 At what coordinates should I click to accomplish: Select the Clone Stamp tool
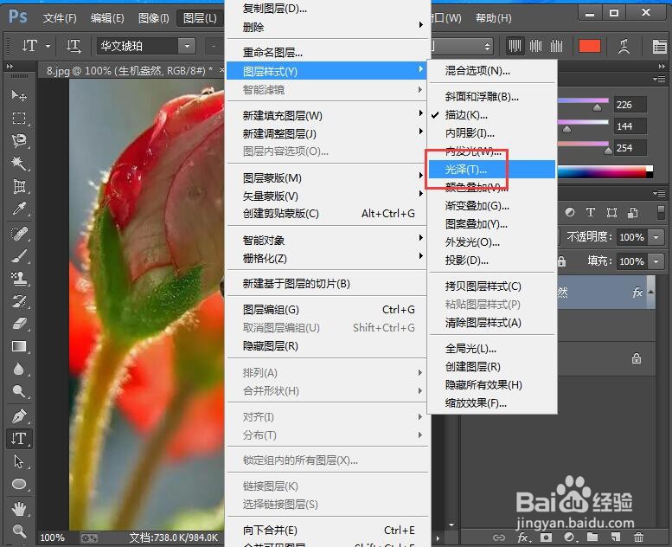(18, 279)
